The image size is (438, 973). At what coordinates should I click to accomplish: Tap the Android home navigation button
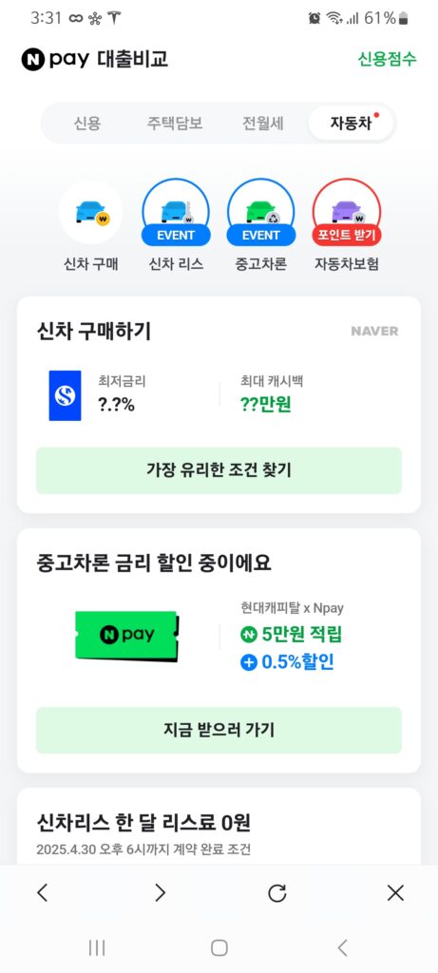[219, 947]
